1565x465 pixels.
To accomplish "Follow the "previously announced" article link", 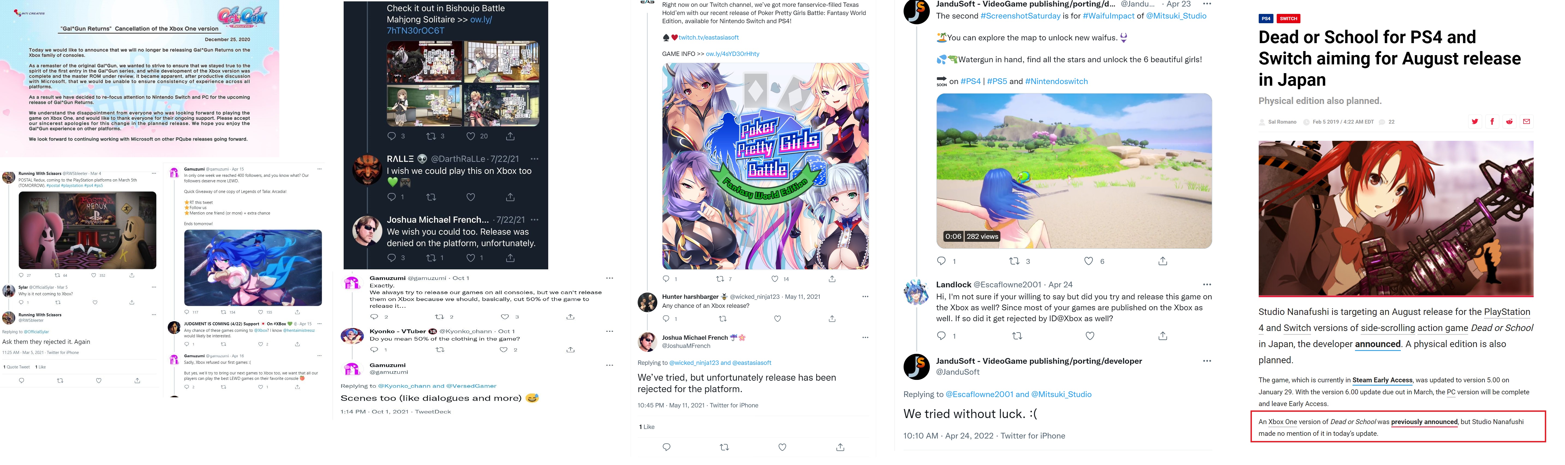I will 1424,422.
